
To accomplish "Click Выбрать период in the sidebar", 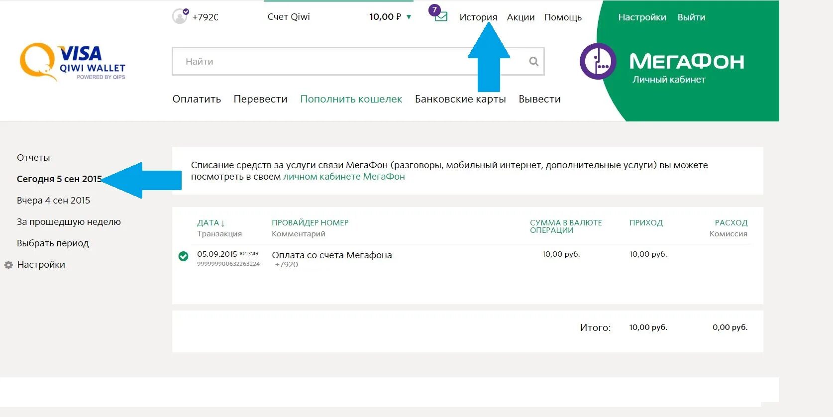I will [x=53, y=243].
